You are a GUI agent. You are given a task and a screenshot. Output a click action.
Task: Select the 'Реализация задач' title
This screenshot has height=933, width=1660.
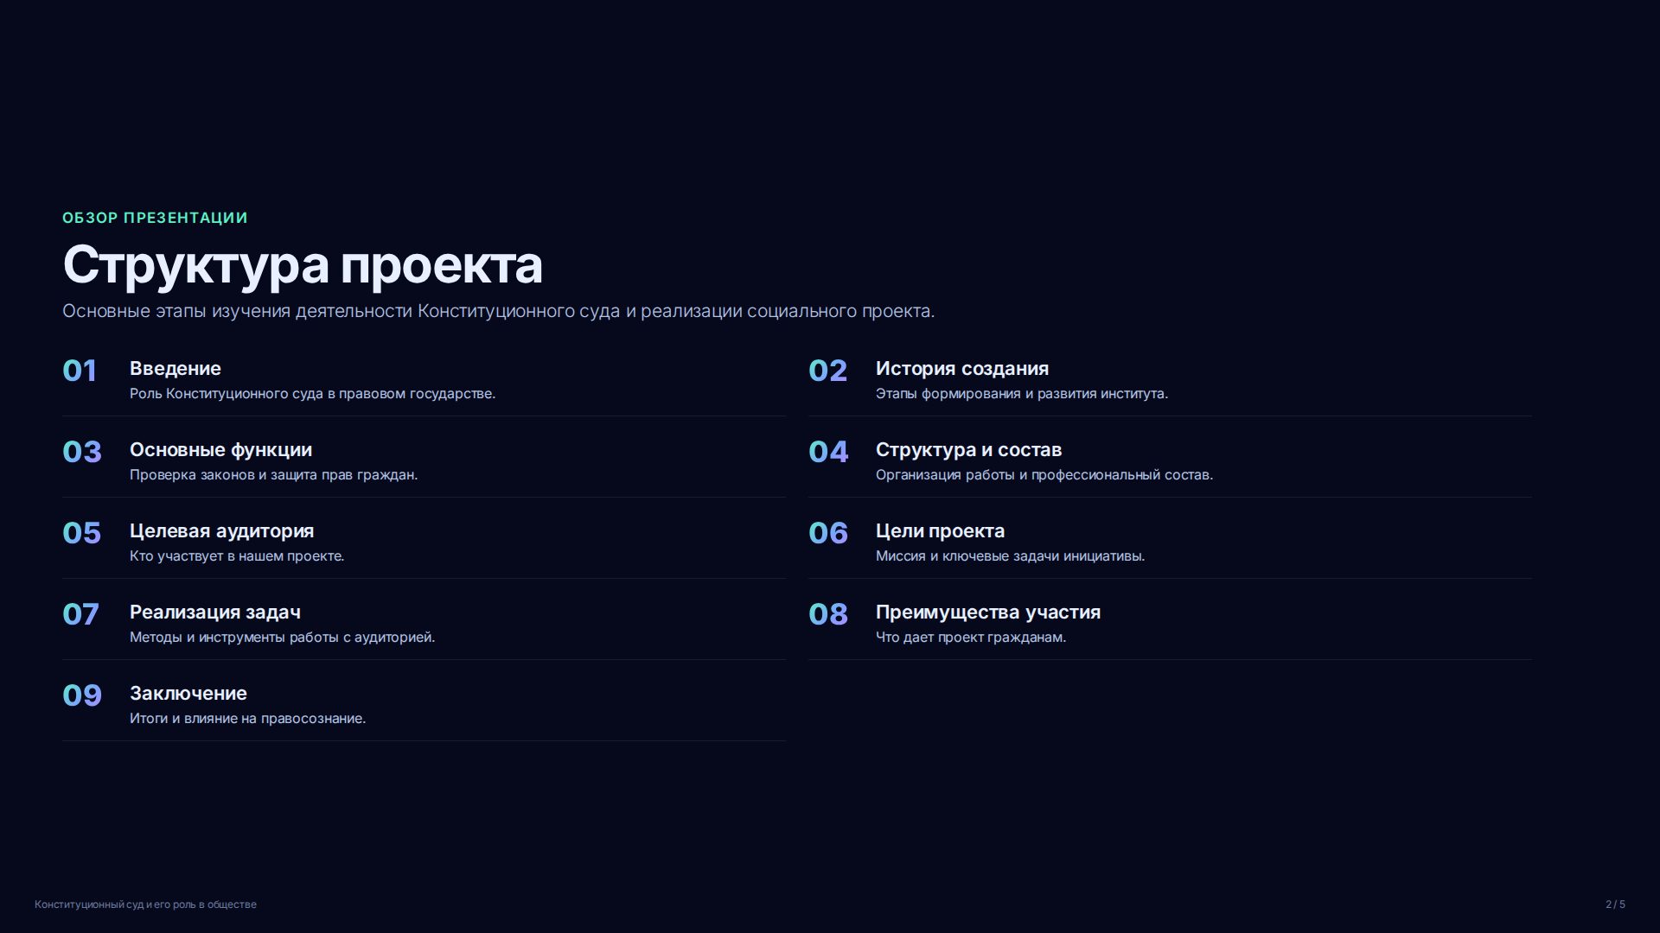point(215,612)
